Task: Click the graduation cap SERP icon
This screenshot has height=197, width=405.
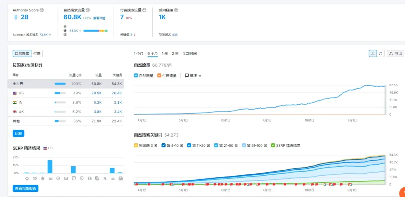Action: (89, 178)
